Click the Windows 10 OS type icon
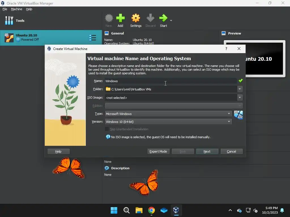Viewport: 290px width, 217px height. (x=238, y=115)
